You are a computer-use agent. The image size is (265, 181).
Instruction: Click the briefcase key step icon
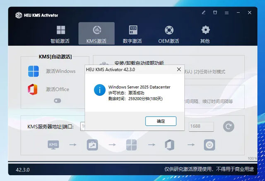[x=92, y=145]
